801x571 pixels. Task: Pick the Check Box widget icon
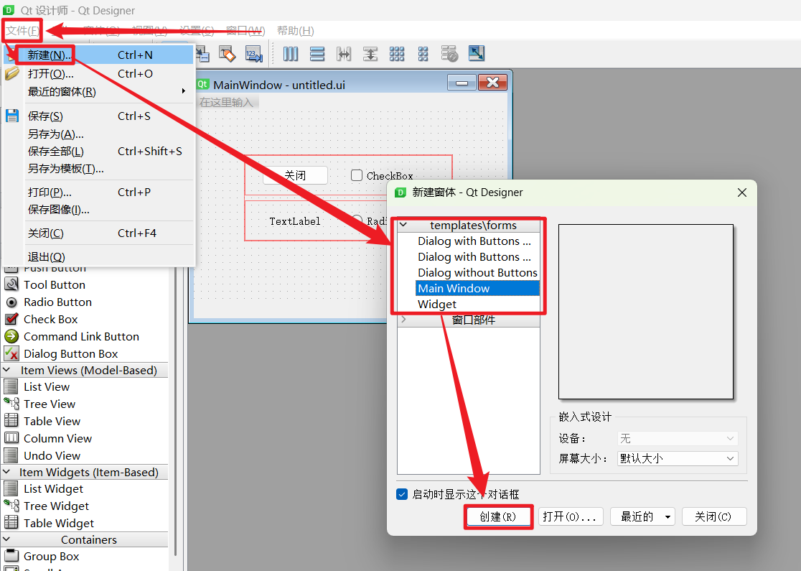tap(11, 319)
